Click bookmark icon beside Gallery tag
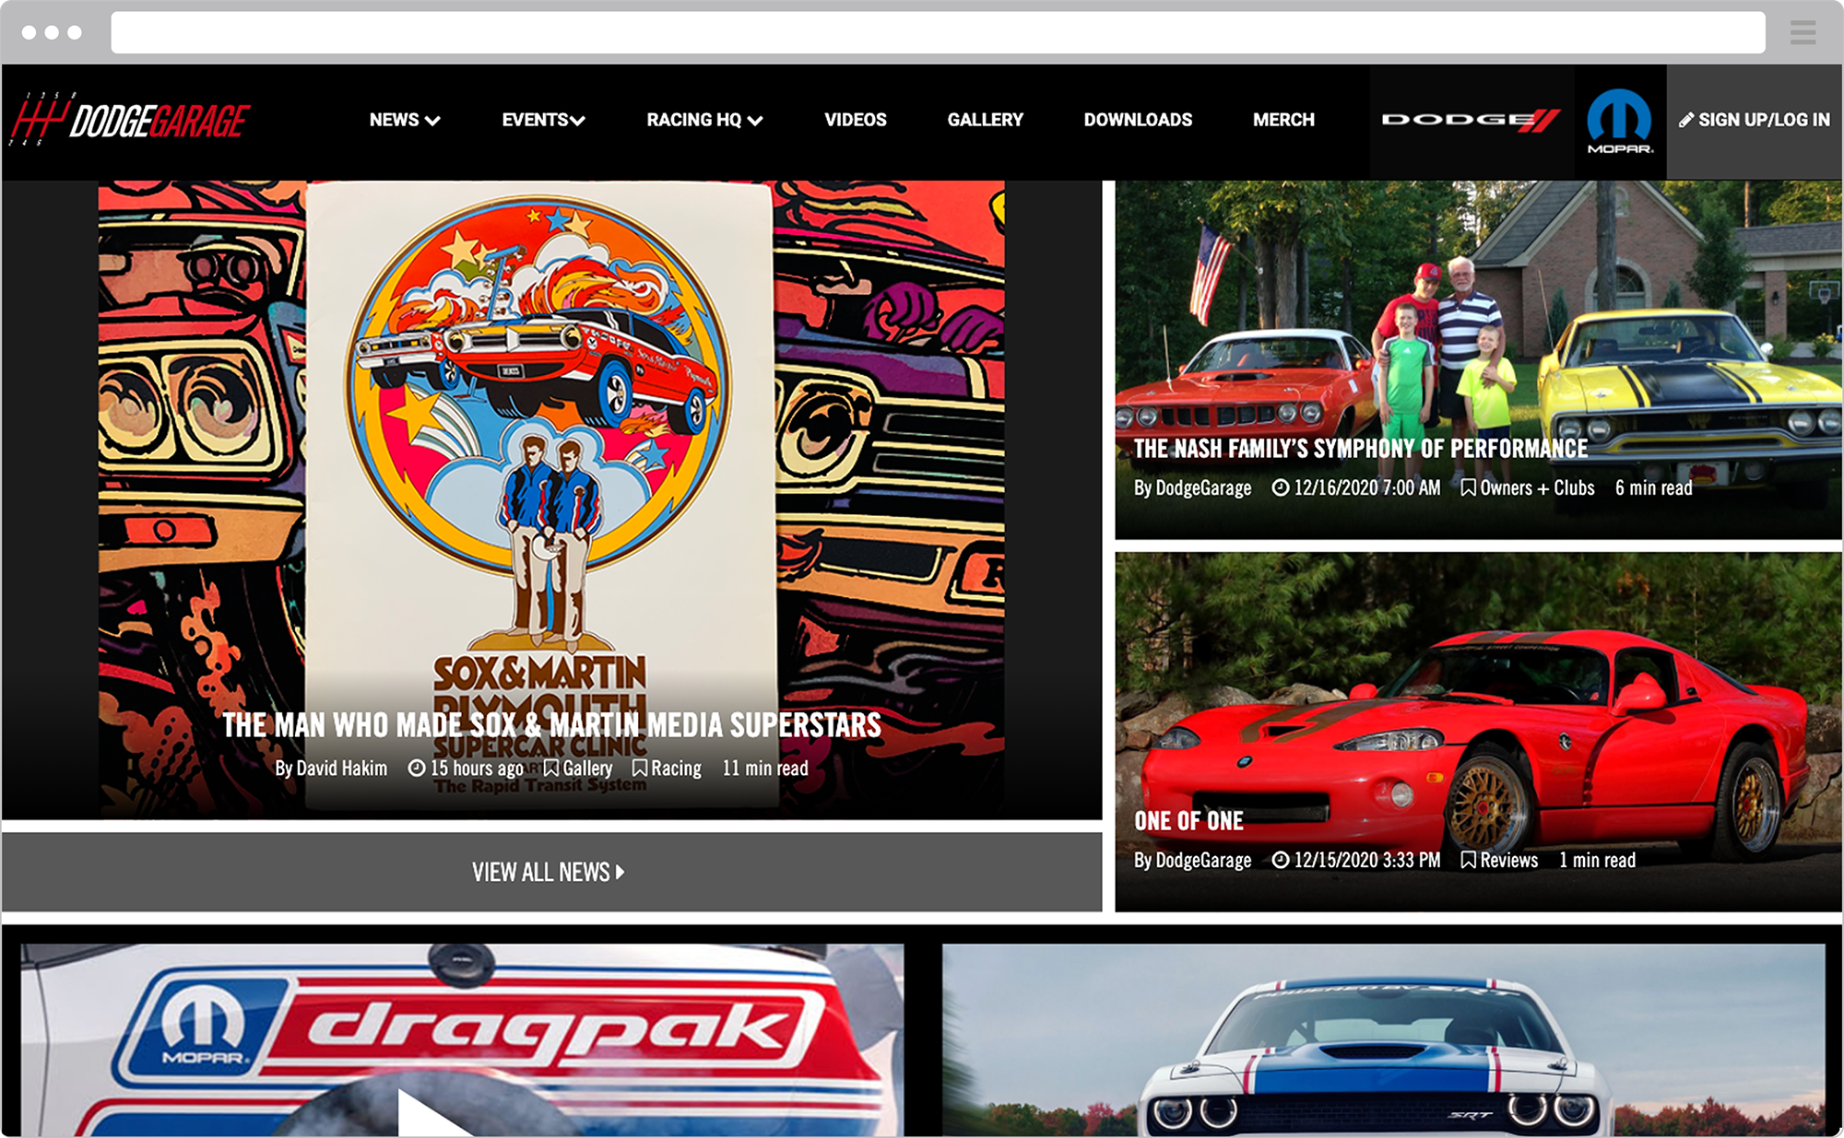This screenshot has height=1138, width=1844. (x=551, y=768)
